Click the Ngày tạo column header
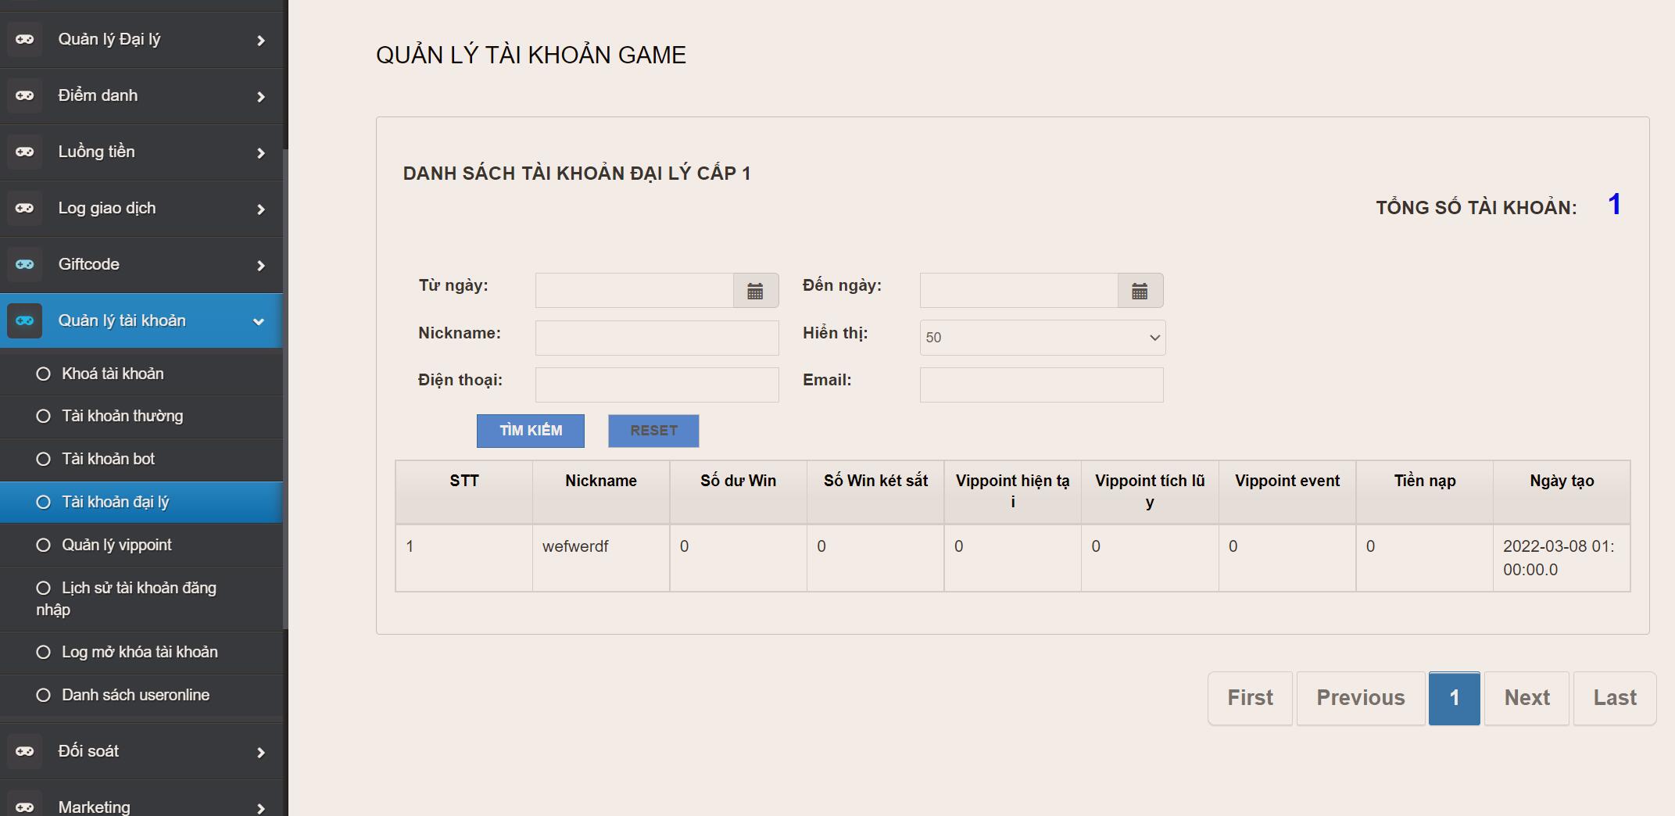 click(1562, 492)
